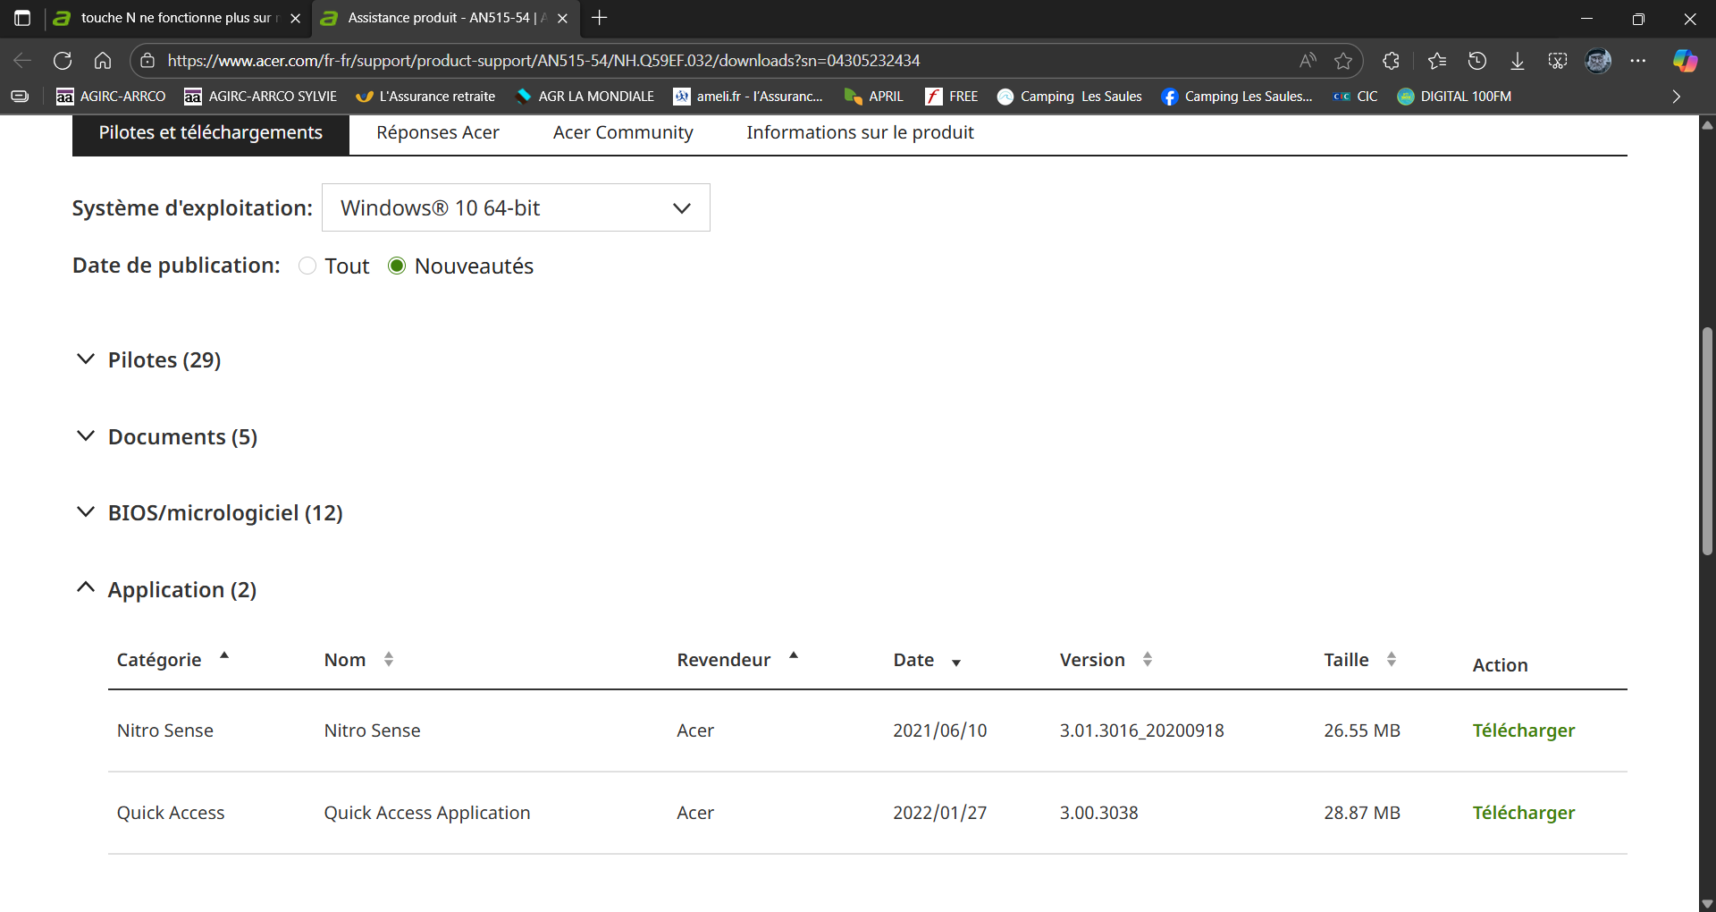1716x912 pixels.
Task: Click the page vertical scrollbar thumb
Action: coord(1707,442)
